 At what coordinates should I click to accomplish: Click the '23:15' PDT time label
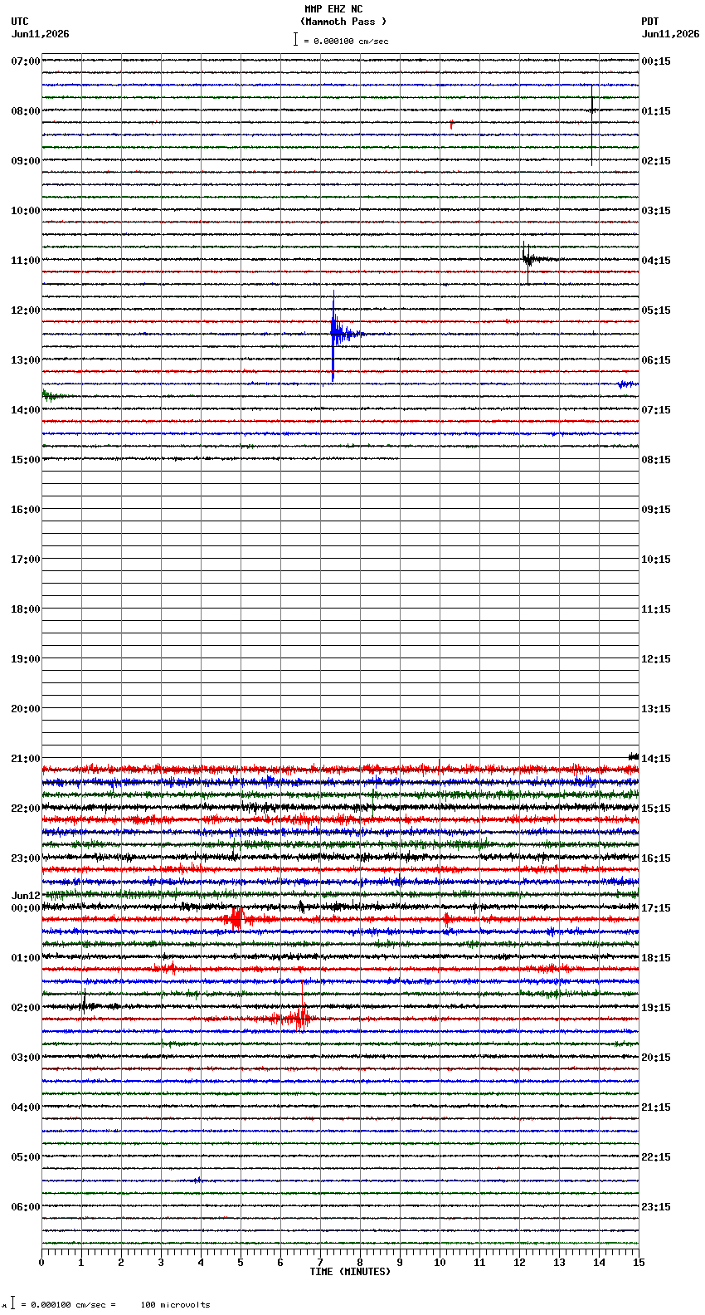click(x=656, y=1207)
